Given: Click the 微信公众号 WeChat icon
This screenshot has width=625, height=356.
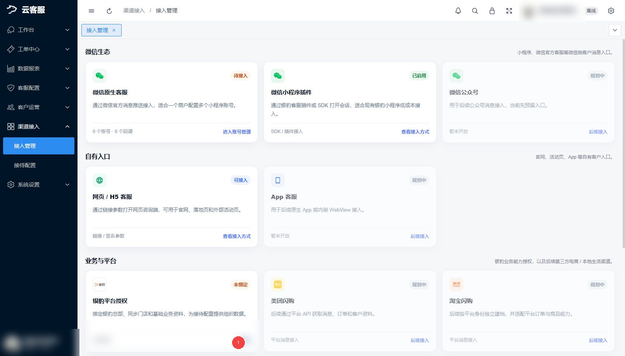Looking at the screenshot, I should coord(456,76).
